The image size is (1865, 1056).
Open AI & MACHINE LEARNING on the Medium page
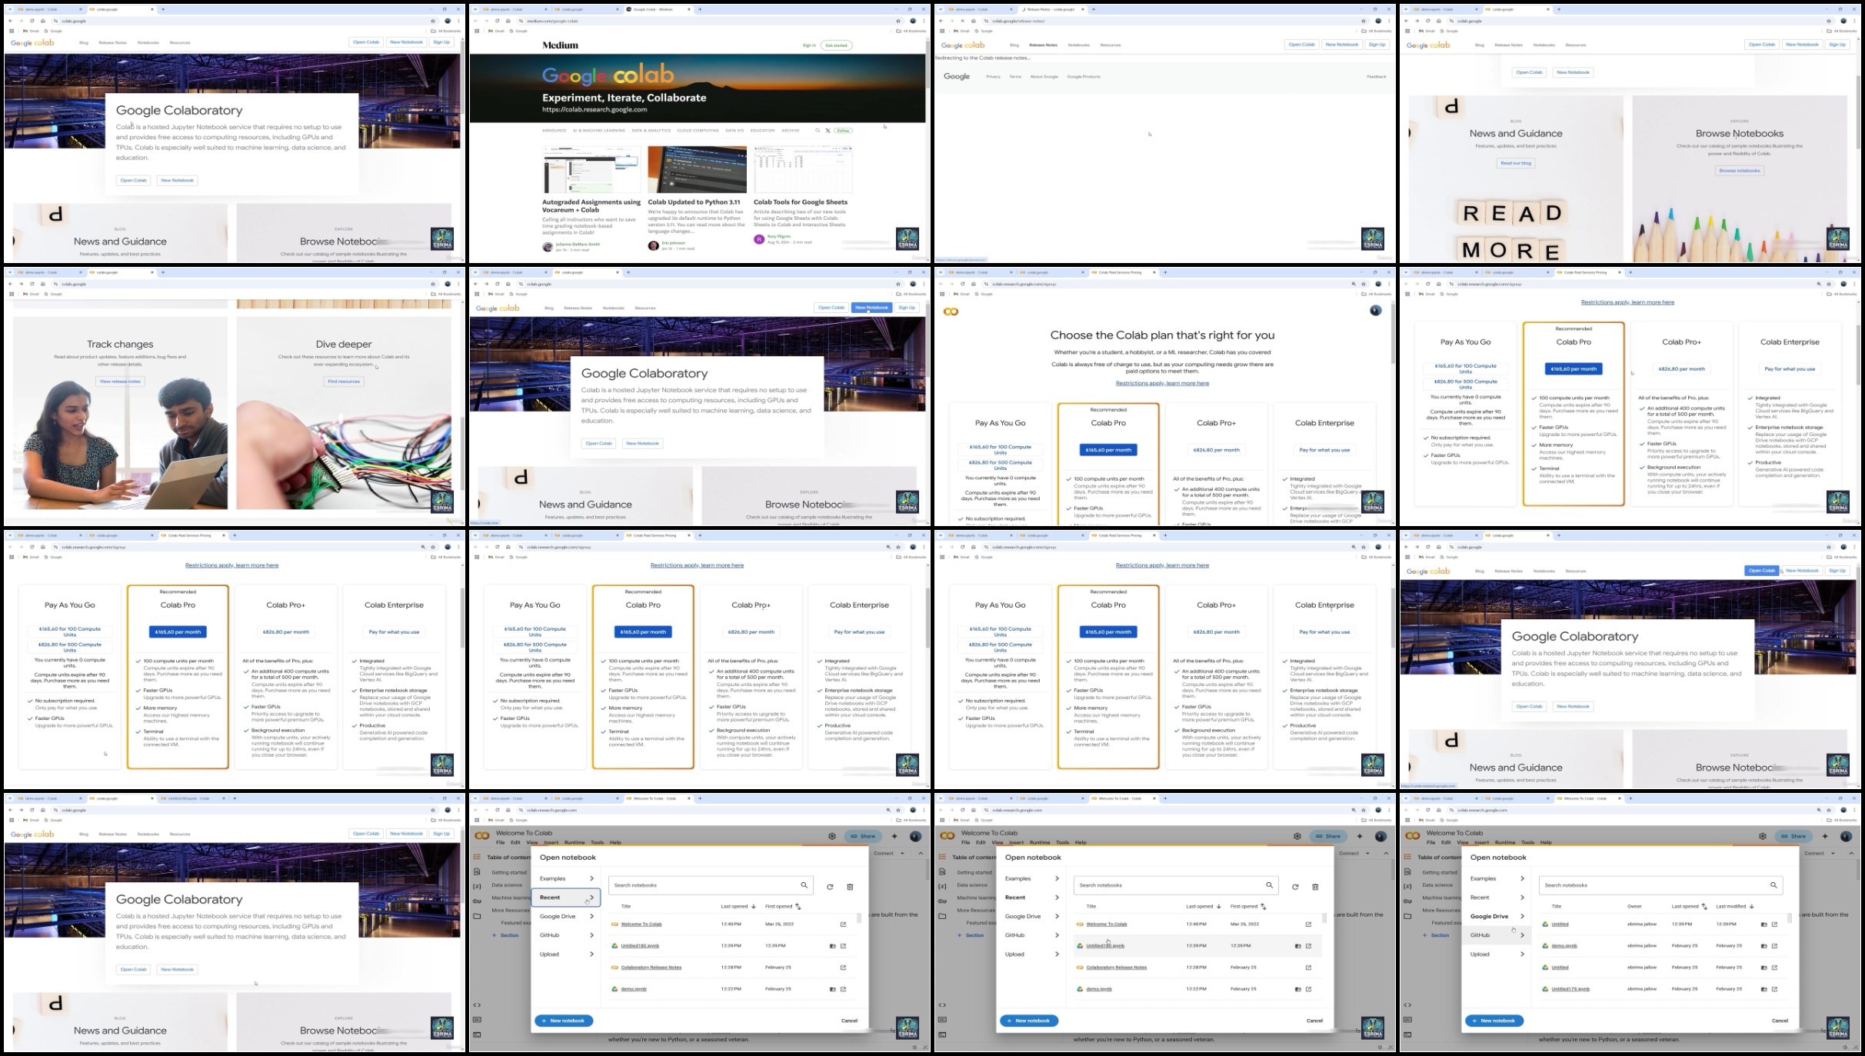(599, 131)
